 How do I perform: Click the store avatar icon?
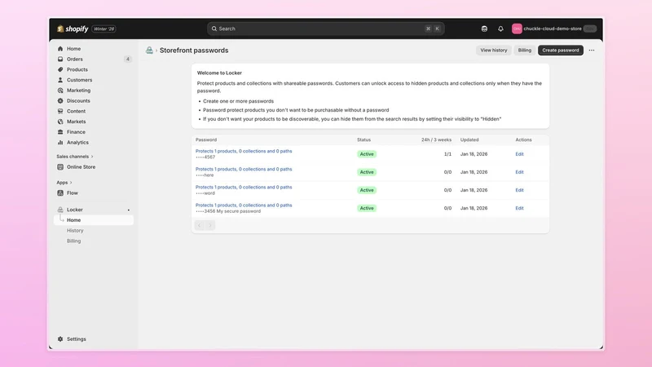click(x=517, y=29)
